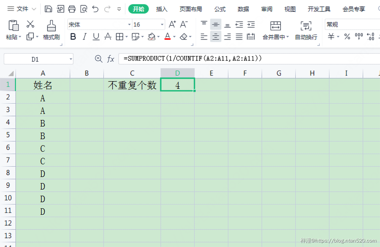Screen dimensions: 380x247
Task: Click the cell style brush icon
Action: coord(136,37)
